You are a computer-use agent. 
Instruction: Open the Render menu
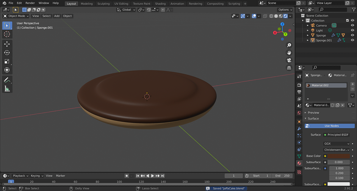30,3
